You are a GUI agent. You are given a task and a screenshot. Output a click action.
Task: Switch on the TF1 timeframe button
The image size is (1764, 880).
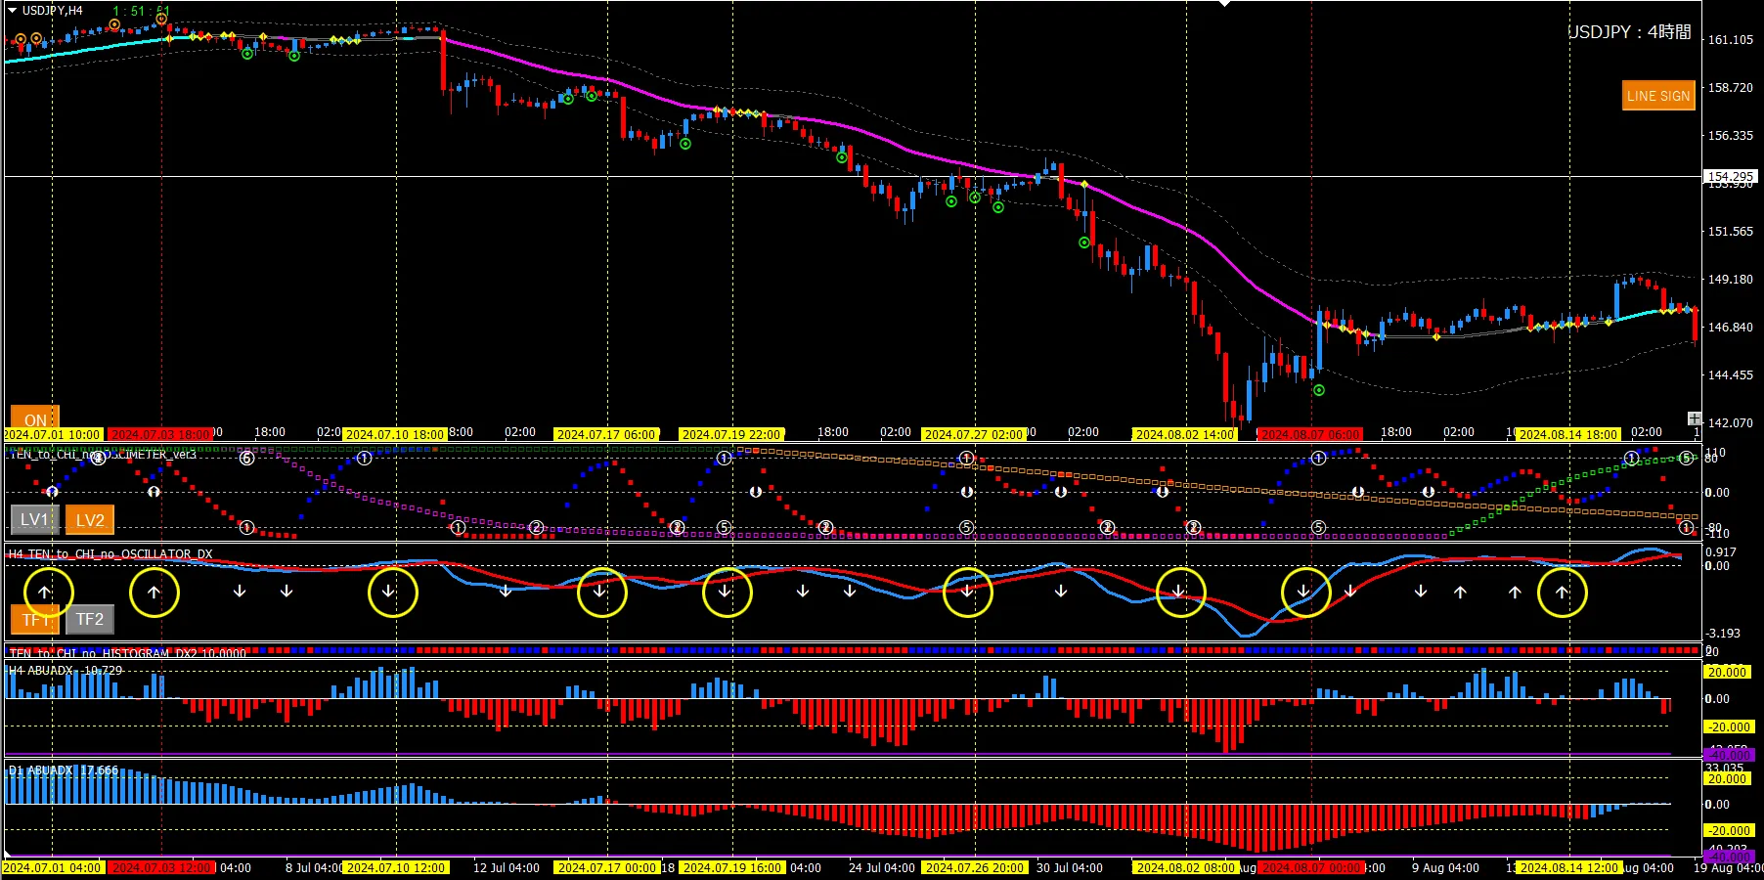pyautogui.click(x=35, y=619)
